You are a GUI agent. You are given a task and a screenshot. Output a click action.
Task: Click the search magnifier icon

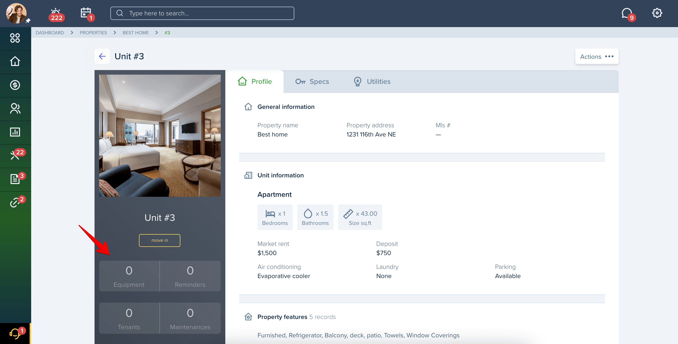tap(120, 13)
